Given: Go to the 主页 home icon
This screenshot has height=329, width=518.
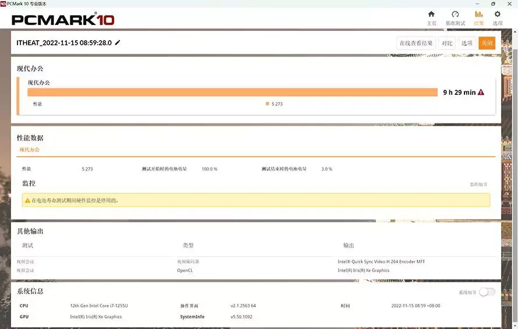Looking at the screenshot, I should click(431, 15).
